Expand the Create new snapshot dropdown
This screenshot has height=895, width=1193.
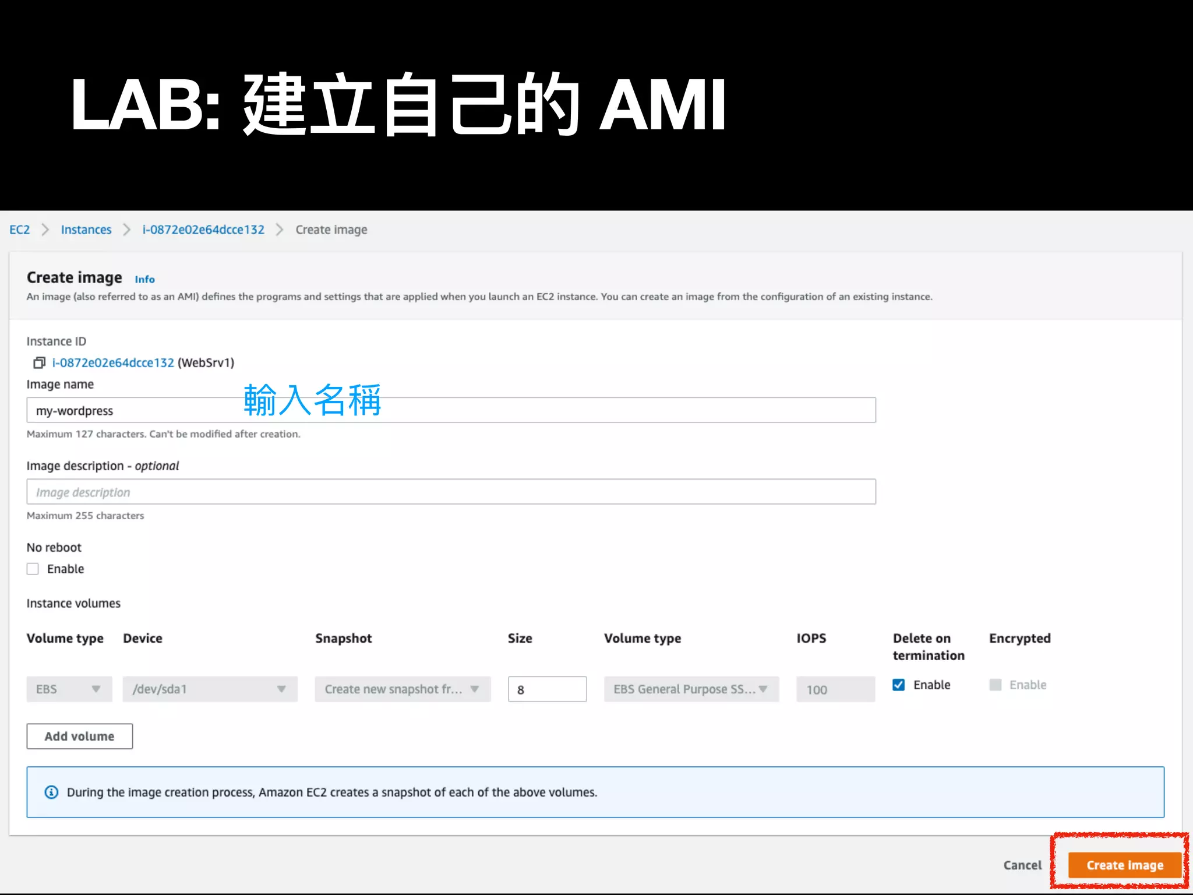403,689
